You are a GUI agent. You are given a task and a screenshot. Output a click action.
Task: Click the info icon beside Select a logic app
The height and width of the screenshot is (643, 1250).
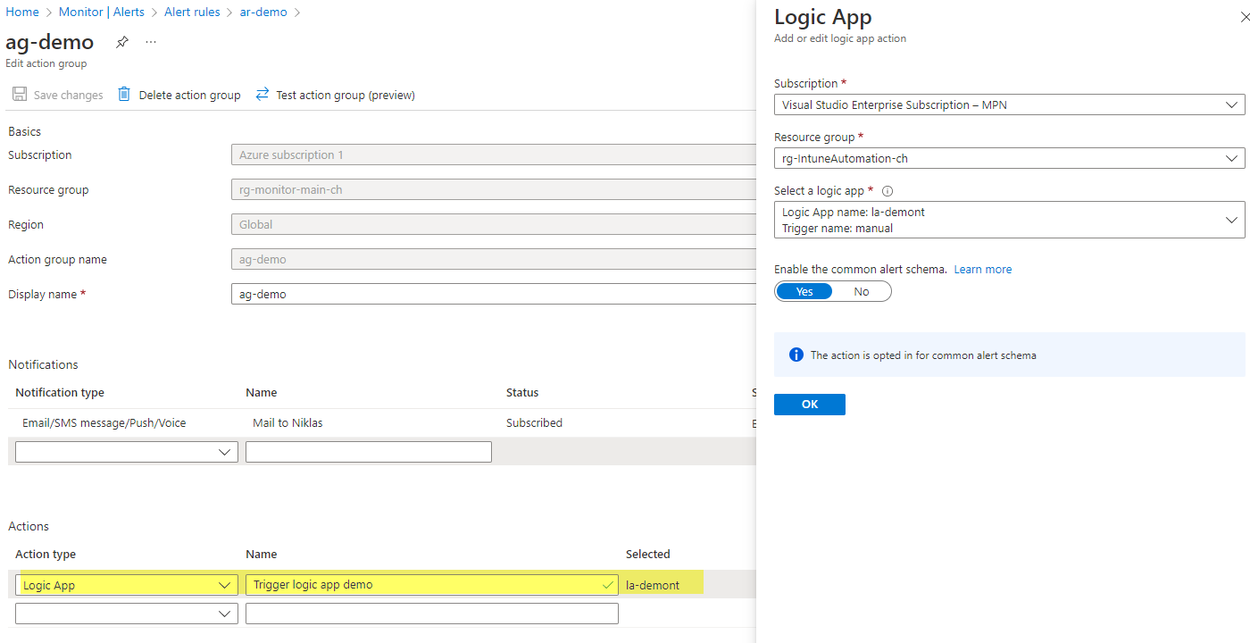click(x=886, y=189)
